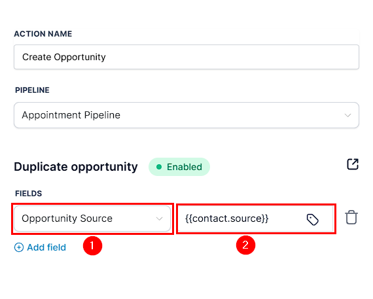
Task: Open the Appointment Pipeline dropdown
Action: [186, 115]
